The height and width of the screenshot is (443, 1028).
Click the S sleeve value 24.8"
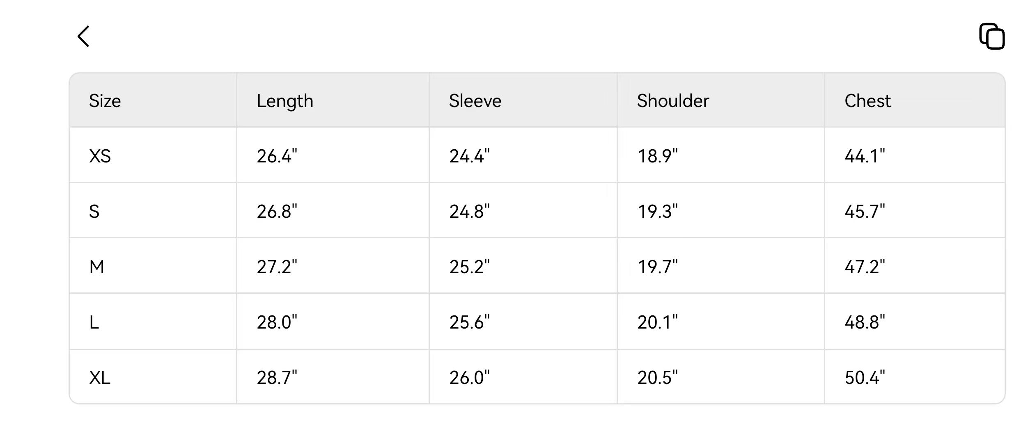coord(469,212)
